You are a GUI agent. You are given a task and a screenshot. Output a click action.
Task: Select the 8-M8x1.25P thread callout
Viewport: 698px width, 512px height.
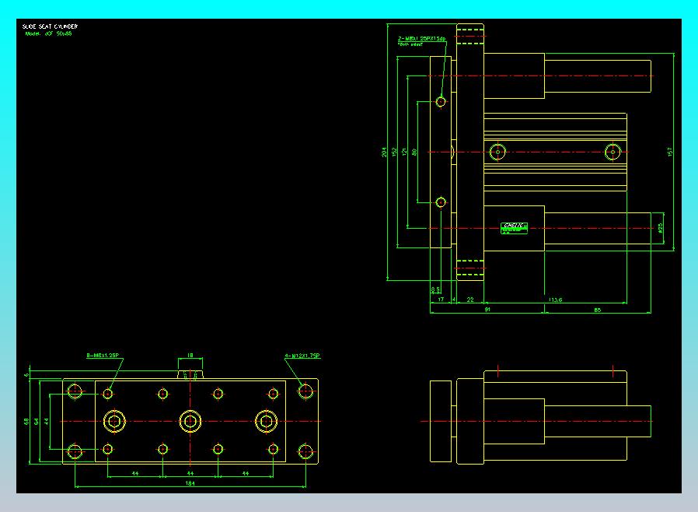click(x=103, y=355)
